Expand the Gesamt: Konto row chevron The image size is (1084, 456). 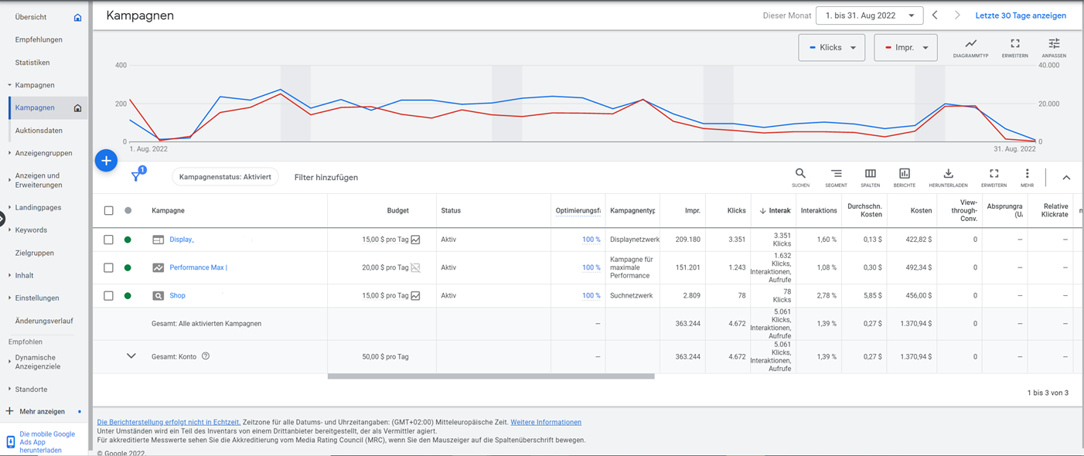point(131,356)
